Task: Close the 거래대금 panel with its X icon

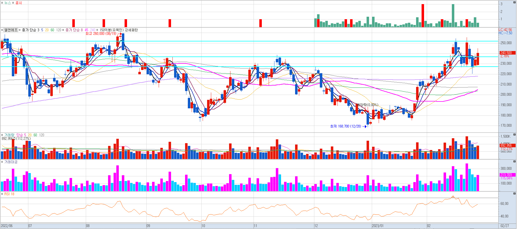Action: 514,162
